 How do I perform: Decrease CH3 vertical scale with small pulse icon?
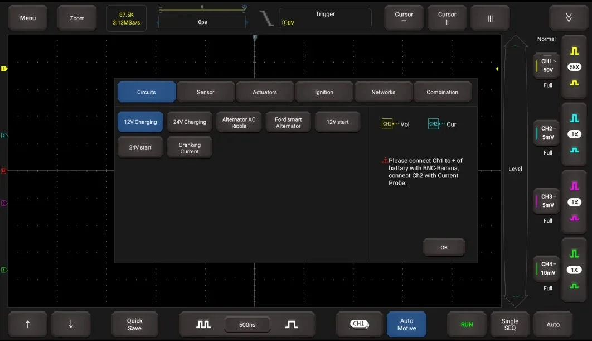574,218
